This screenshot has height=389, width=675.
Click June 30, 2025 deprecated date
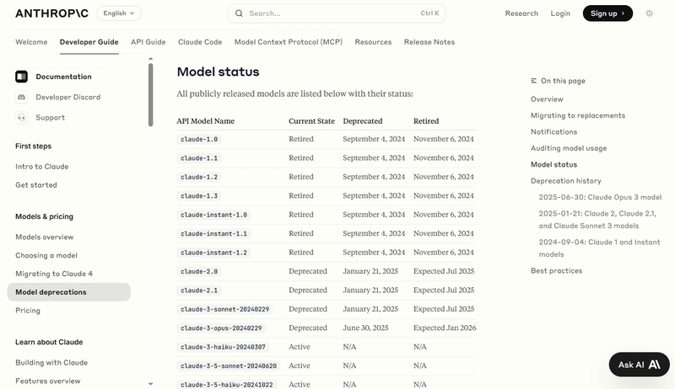click(365, 328)
